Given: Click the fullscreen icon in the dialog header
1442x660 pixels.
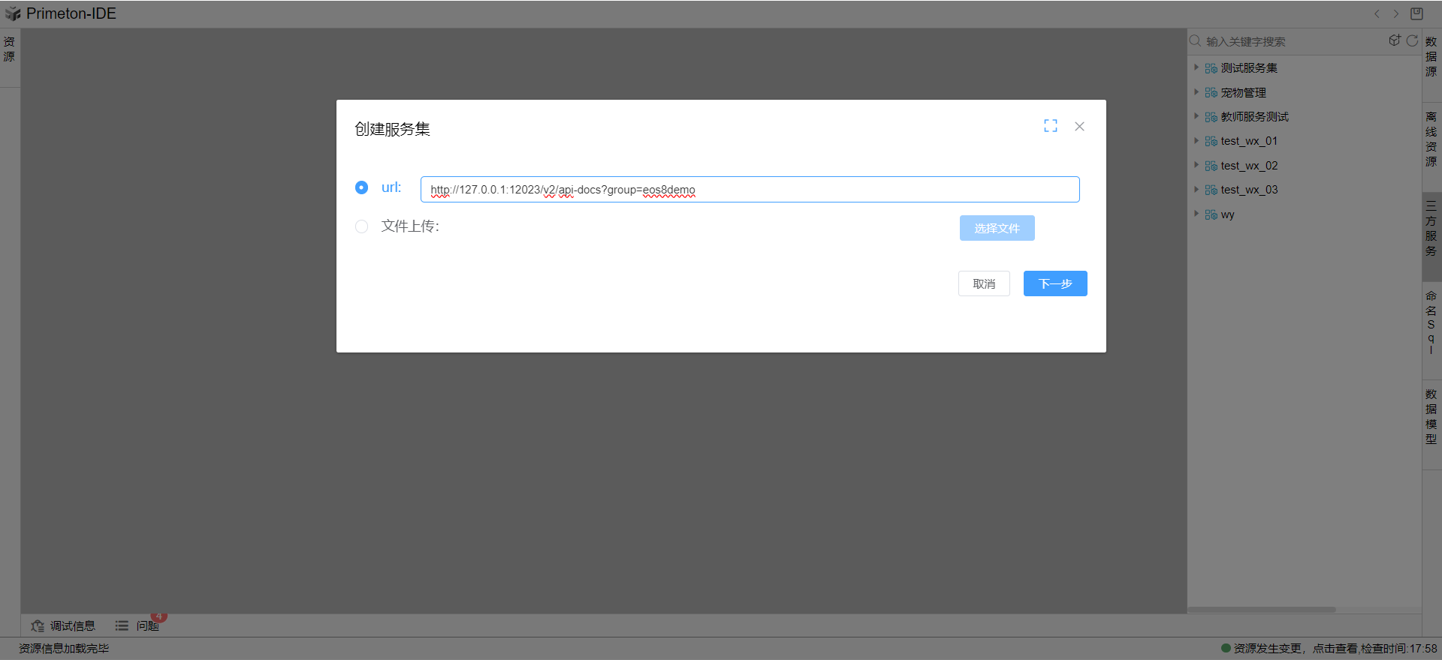Looking at the screenshot, I should [1050, 126].
